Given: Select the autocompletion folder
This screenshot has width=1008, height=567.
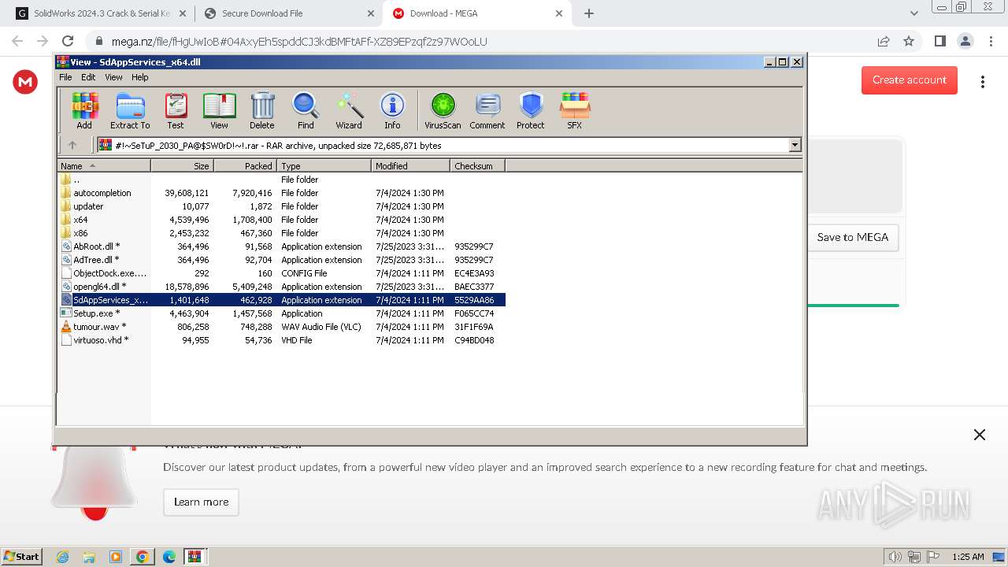Looking at the screenshot, I should 281,193.
